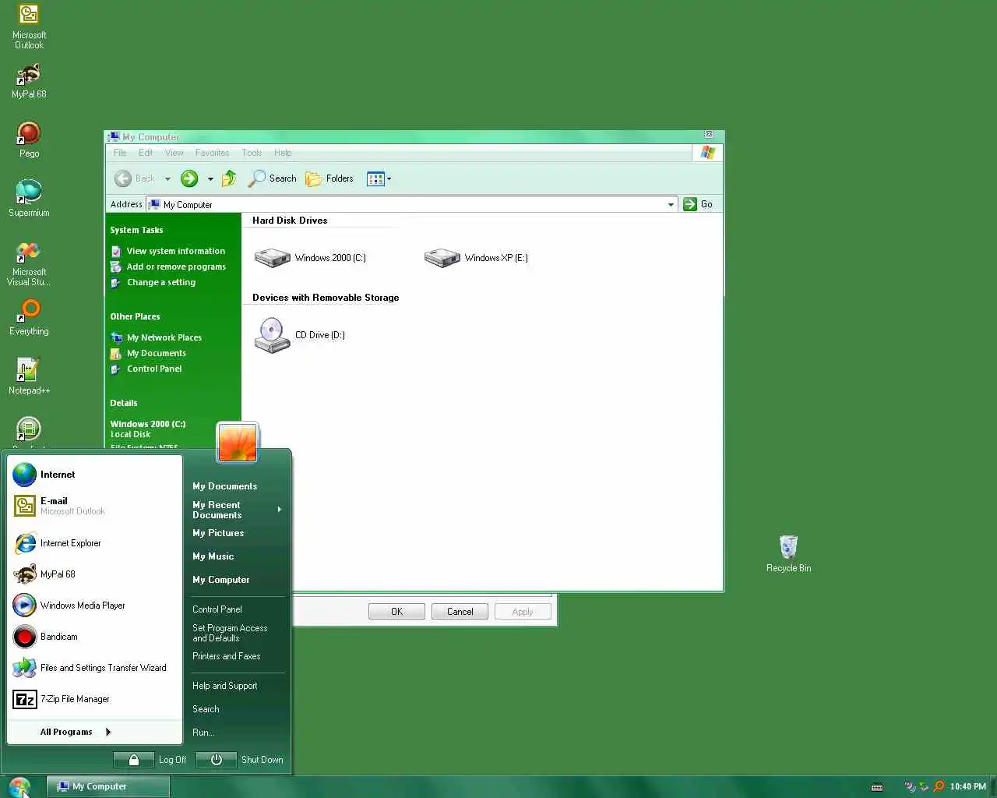Click View system information link

point(168,251)
